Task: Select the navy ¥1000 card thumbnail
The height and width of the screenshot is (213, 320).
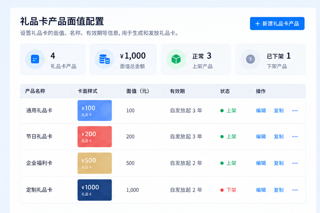Action: (95, 190)
